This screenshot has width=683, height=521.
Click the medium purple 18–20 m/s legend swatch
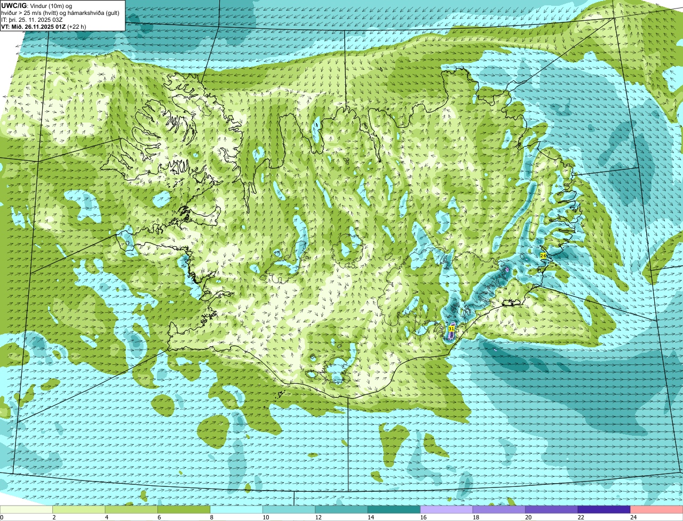click(499, 509)
